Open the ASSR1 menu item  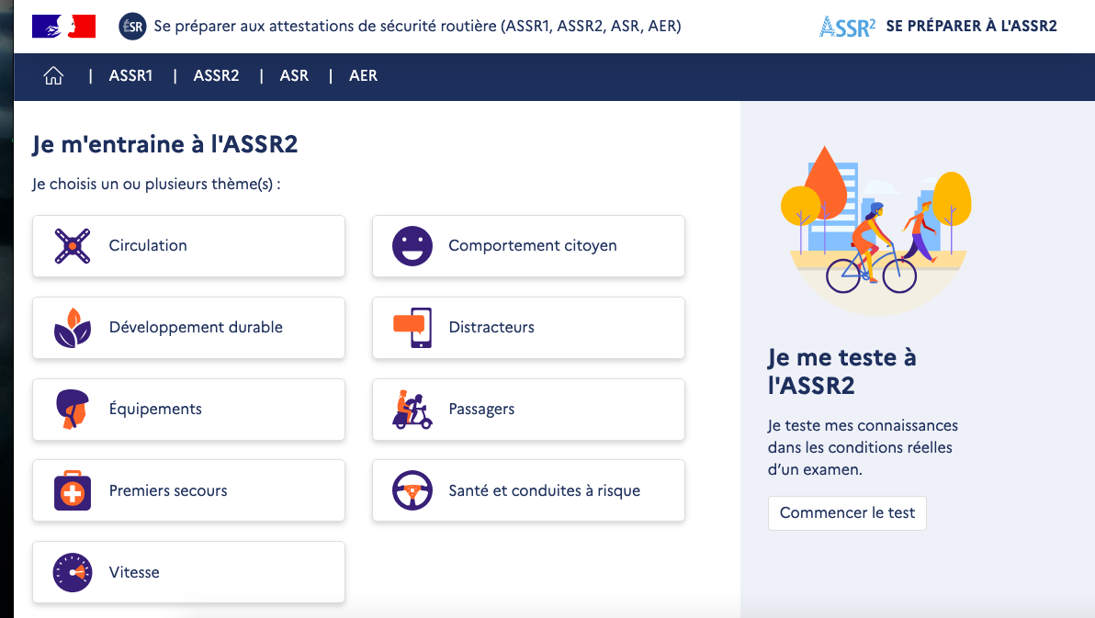tap(130, 76)
